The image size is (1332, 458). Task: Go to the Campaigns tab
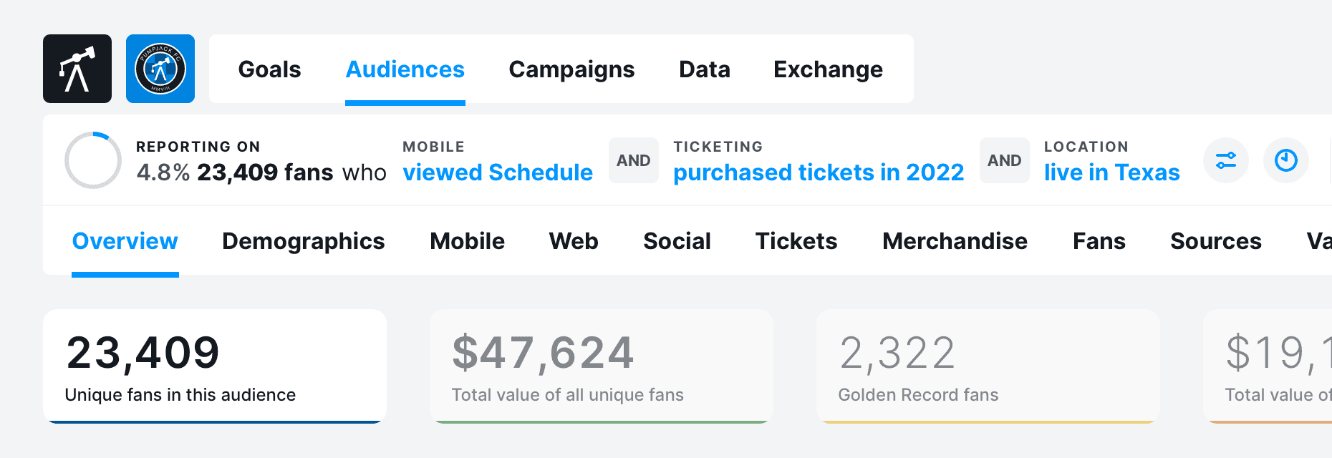(x=571, y=69)
